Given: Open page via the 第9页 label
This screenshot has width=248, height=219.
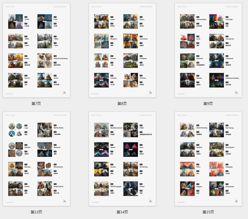Looking at the screenshot, I should pyautogui.click(x=208, y=104).
